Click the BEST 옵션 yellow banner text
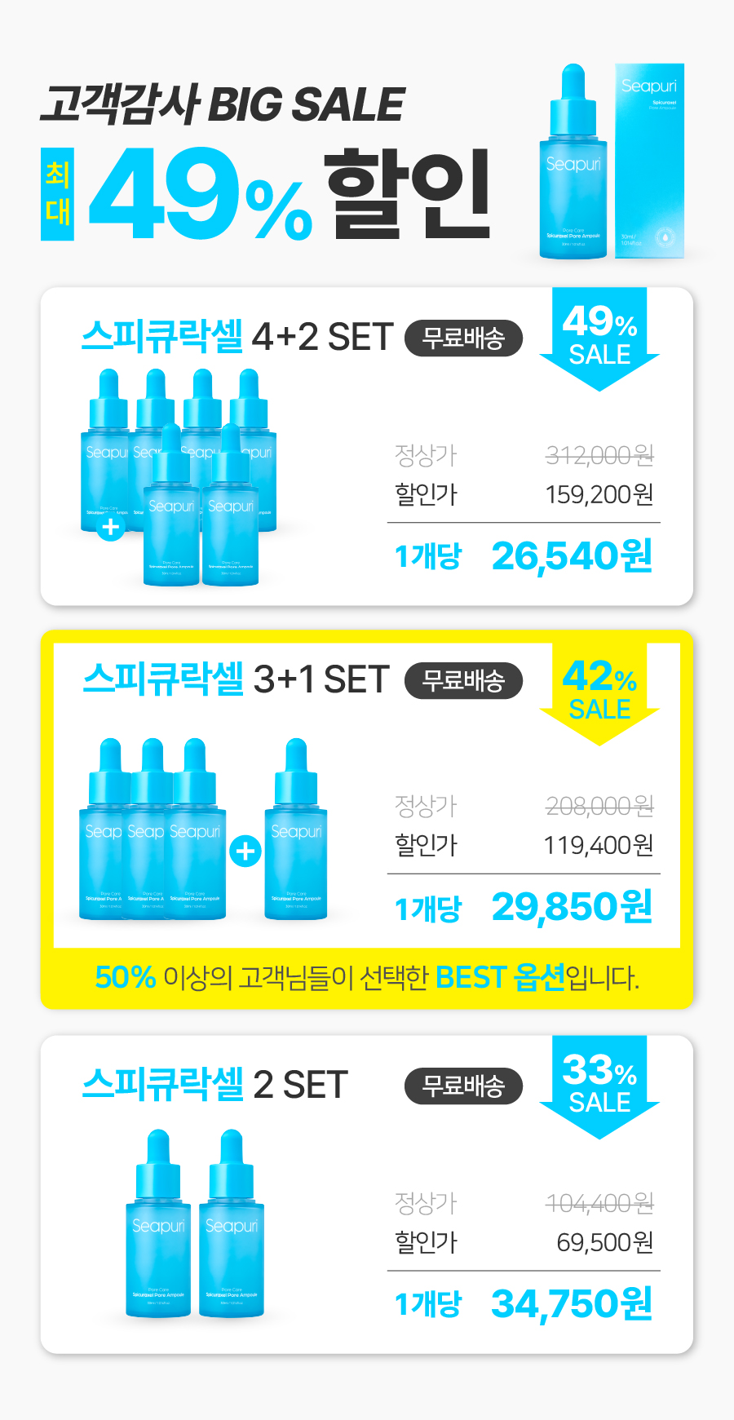Screen dimensions: 734x1420 (500, 977)
